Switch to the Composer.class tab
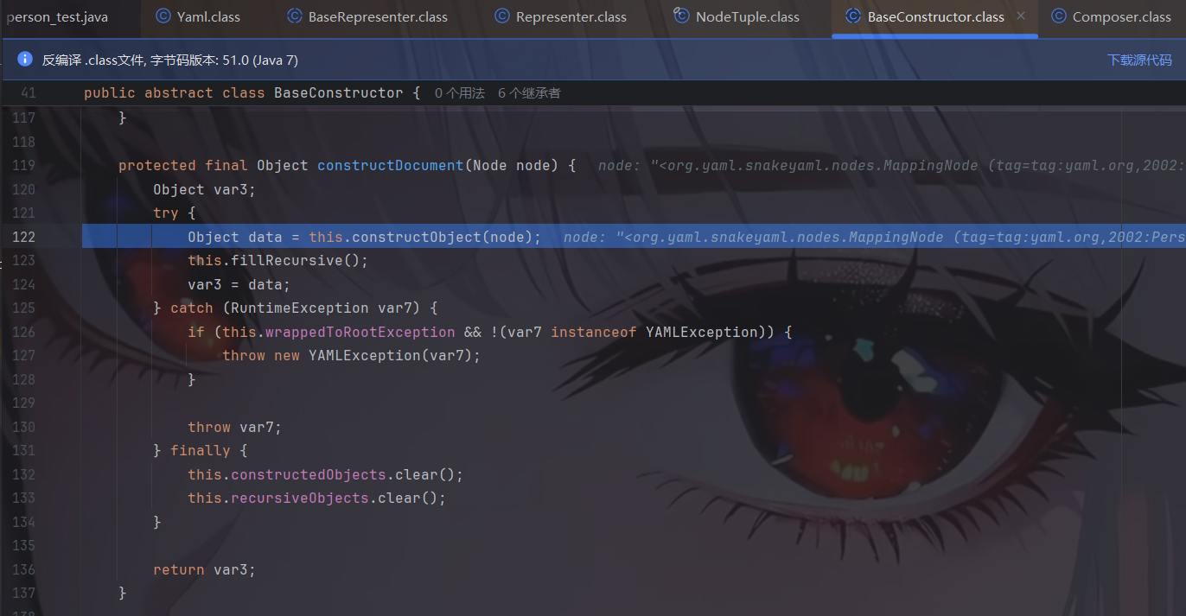Viewport: 1186px width, 616px height. (x=1121, y=17)
